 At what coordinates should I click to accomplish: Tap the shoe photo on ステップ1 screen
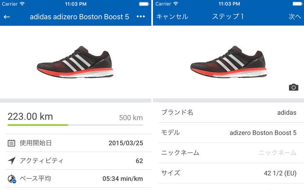click(228, 61)
